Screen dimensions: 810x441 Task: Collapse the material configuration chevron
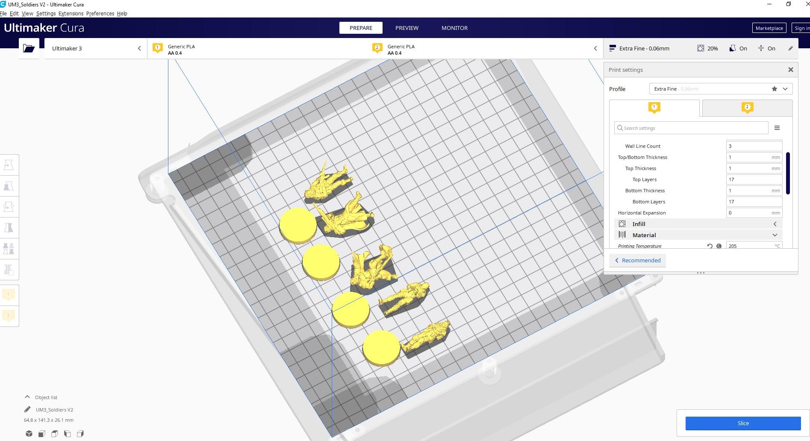coord(595,48)
